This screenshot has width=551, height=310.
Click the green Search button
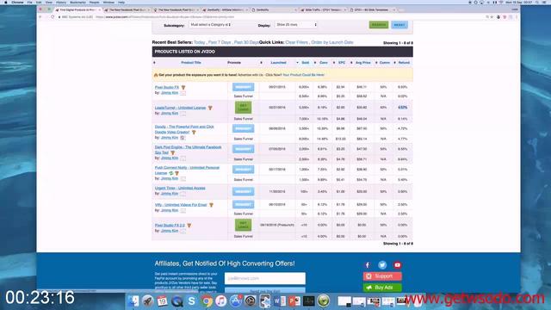click(x=379, y=25)
